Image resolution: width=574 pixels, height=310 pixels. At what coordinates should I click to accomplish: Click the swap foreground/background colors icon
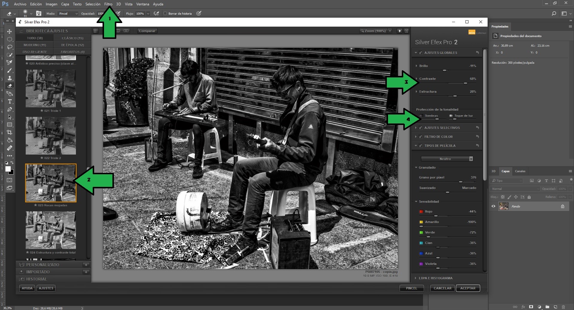pyautogui.click(x=12, y=163)
